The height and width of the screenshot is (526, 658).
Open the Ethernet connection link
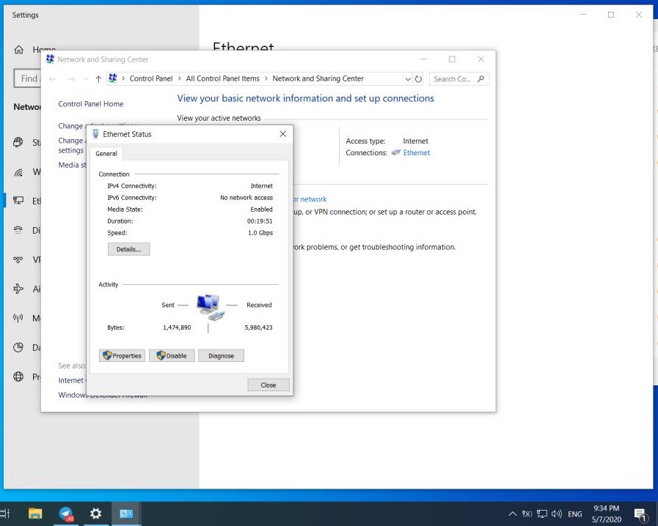416,153
